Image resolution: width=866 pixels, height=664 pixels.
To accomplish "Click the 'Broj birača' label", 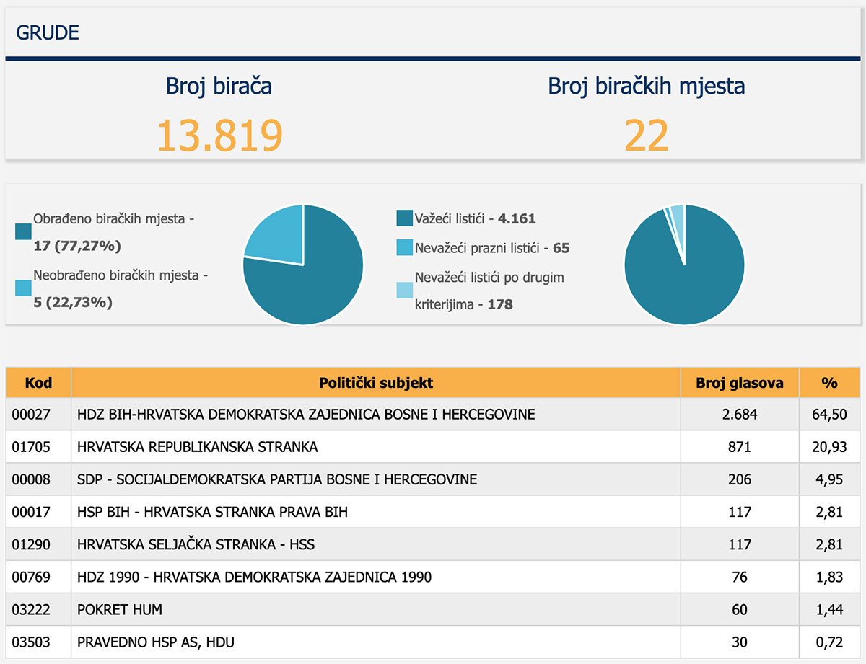I will tap(219, 86).
